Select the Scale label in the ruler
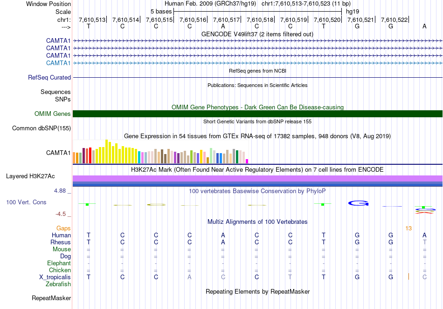The width and height of the screenshot is (443, 309). 63,12
